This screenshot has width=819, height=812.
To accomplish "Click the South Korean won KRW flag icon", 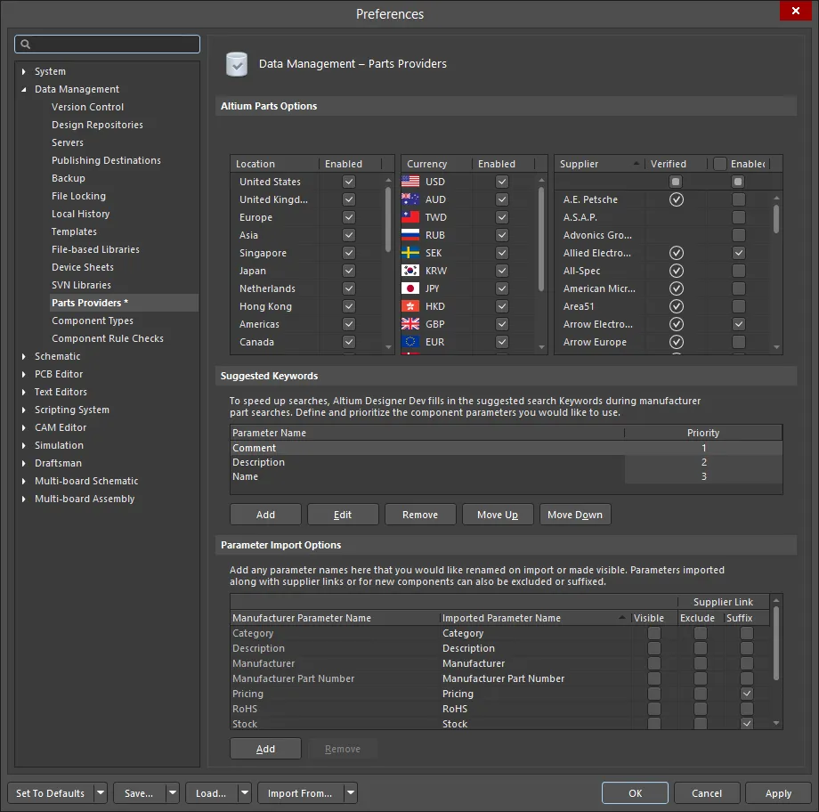I will pos(409,270).
